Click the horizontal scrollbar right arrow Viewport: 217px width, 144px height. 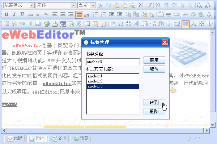point(207,130)
